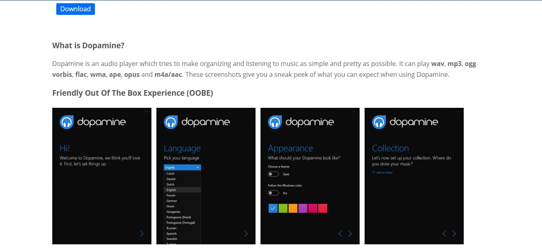The height and width of the screenshot is (251, 542).
Task: Click the 'Pick your language' subtitle
Action: [181, 158]
